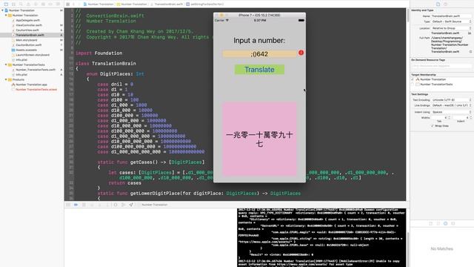Click the file Name field in inspector
Image resolution: width=474 pixels, height=267 pixels.
[x=451, y=16]
